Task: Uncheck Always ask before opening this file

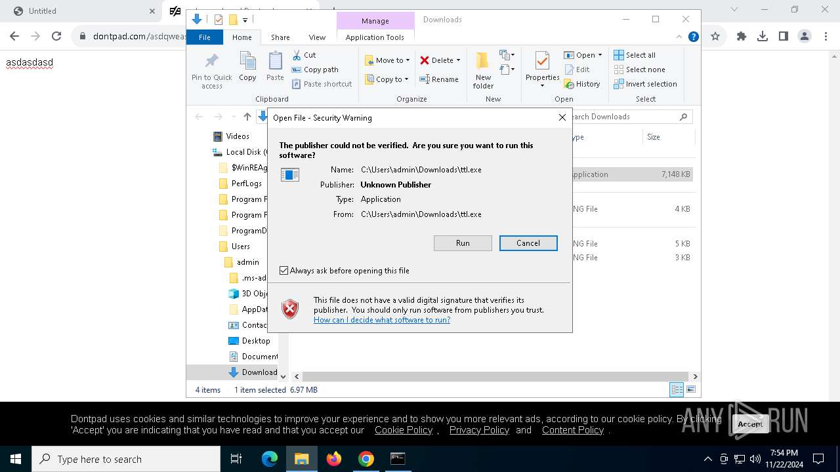Action: pyautogui.click(x=283, y=271)
